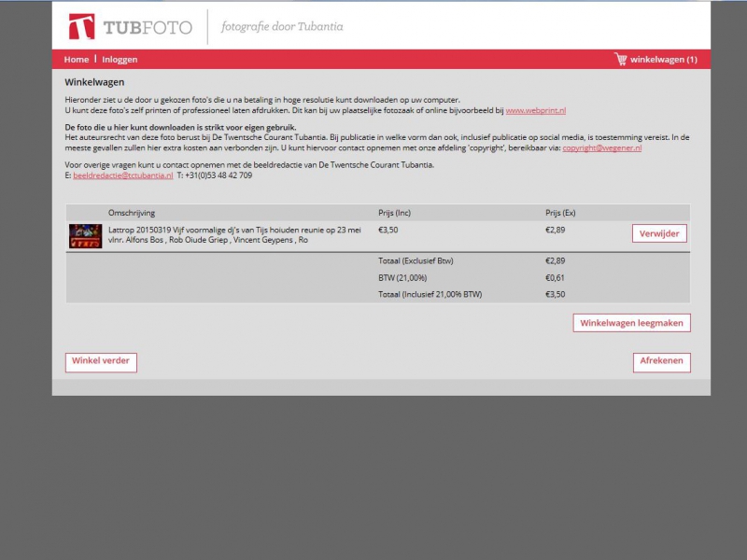Screen dimensions: 747x560
Task: Click the 'fotografie door Tubantia' tagline
Action: [x=282, y=27]
